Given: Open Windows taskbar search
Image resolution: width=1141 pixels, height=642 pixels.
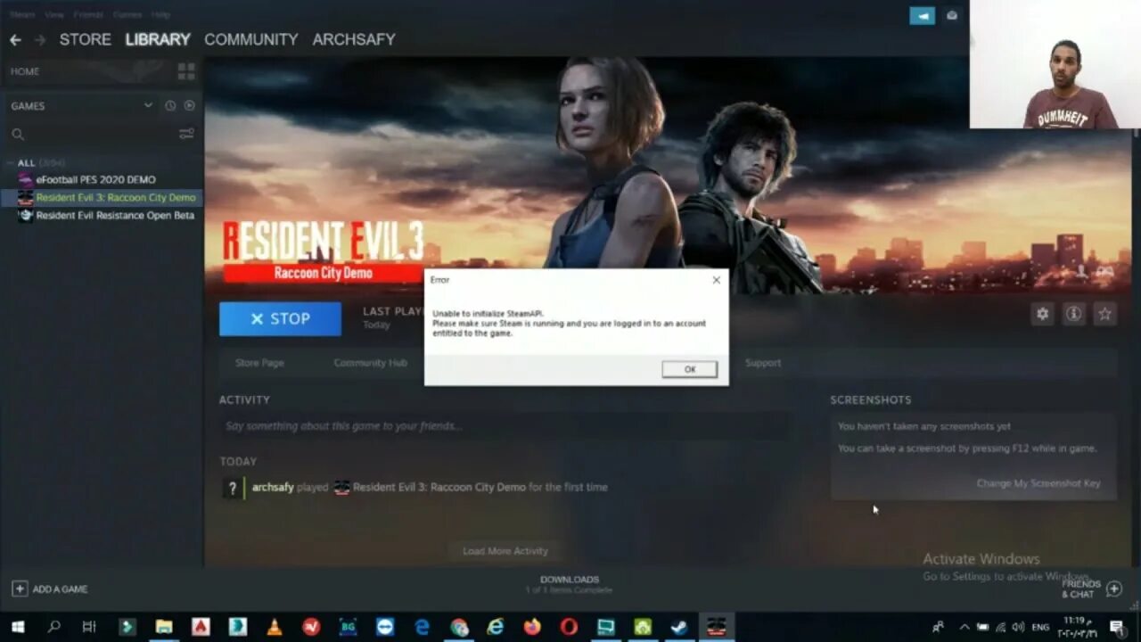Looking at the screenshot, I should [x=53, y=627].
